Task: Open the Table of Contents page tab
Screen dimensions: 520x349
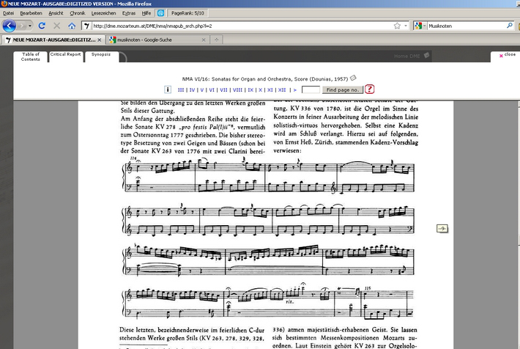Action: (x=31, y=56)
